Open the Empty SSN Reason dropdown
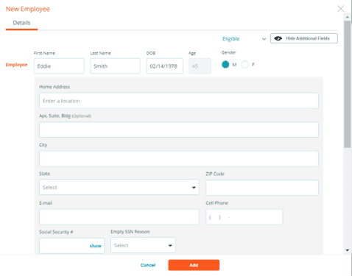Screen dimensions: 352x276 143,245
